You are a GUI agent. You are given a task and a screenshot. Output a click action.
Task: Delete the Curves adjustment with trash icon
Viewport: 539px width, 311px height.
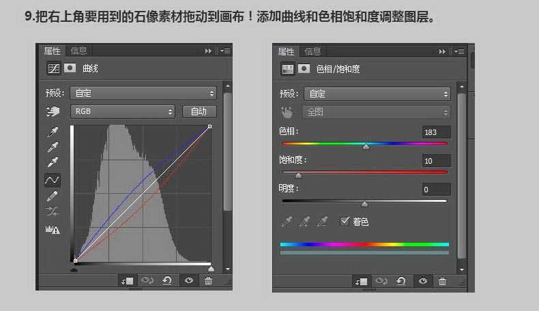pos(208,280)
